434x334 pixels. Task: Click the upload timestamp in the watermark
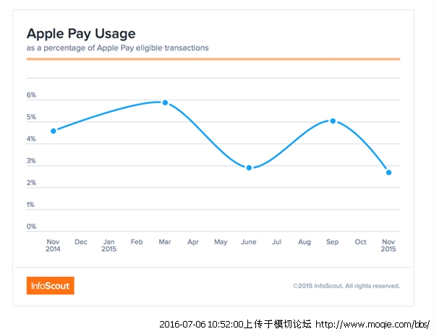tap(199, 325)
